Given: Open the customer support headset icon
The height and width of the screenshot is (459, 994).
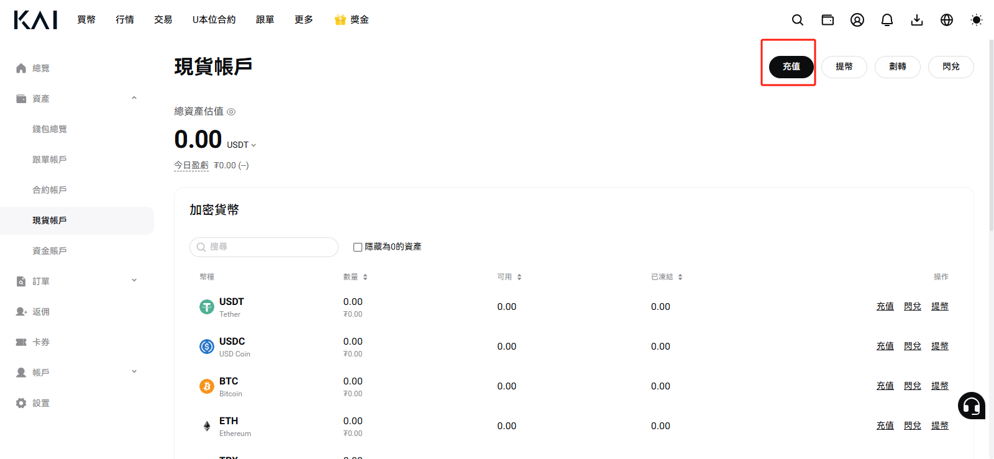Looking at the screenshot, I should [x=972, y=406].
